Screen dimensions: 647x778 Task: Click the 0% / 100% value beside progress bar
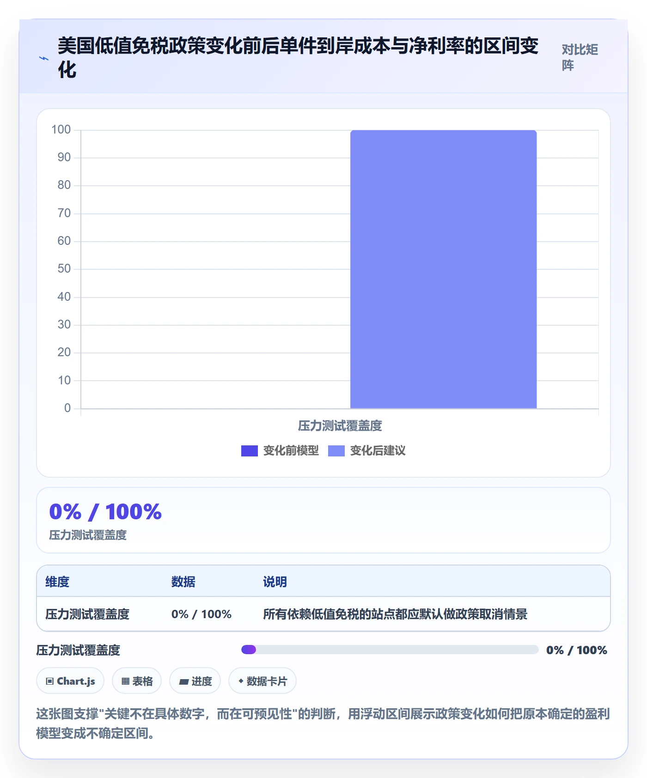[x=577, y=650]
